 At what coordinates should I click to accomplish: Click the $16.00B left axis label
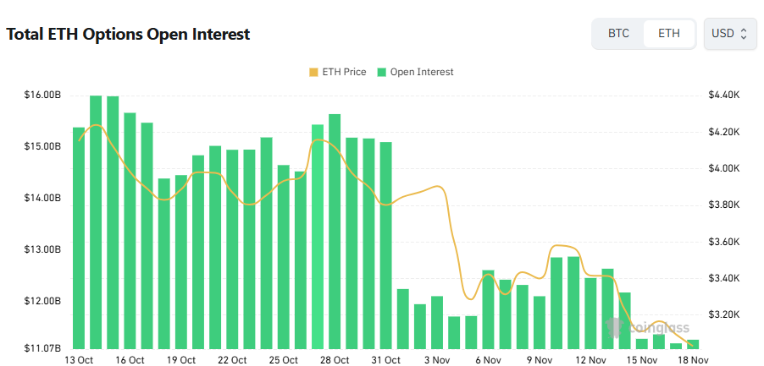click(42, 95)
